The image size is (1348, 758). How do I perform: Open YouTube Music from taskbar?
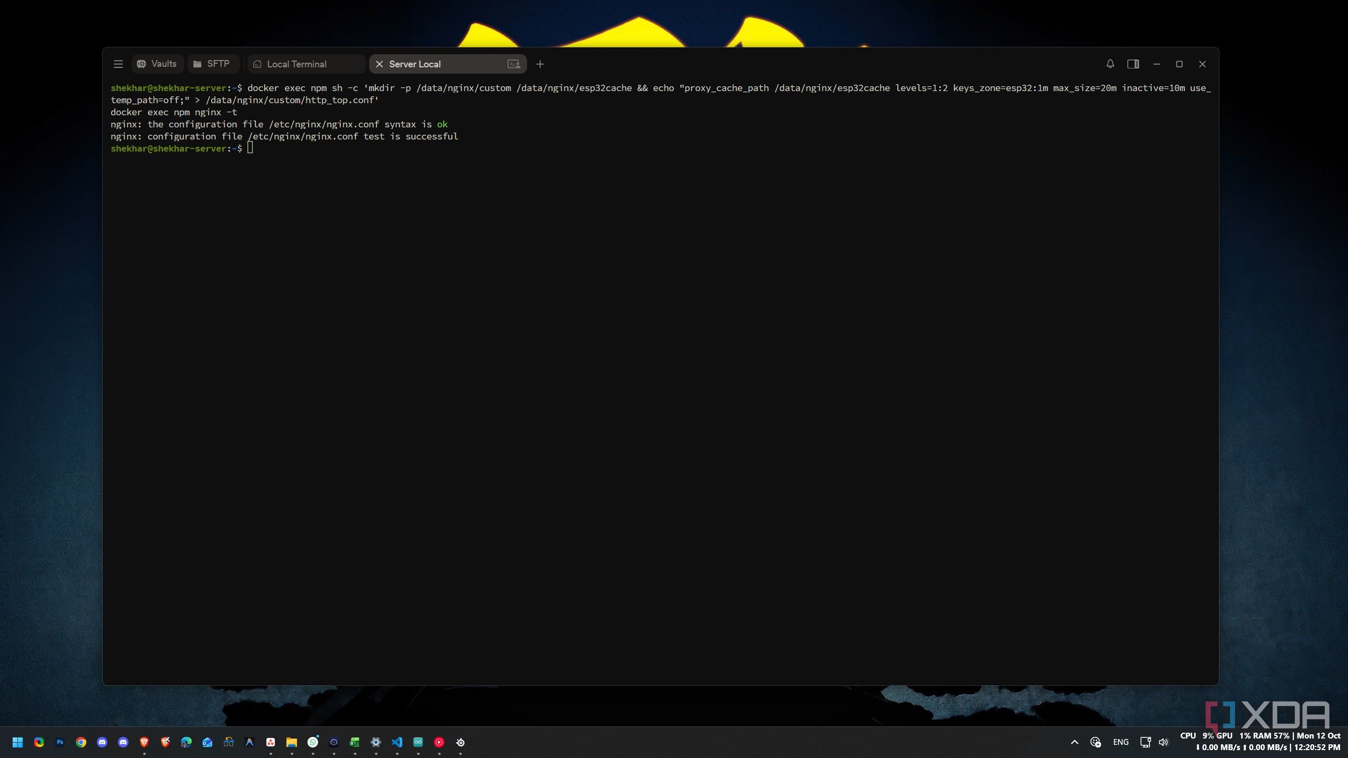[x=439, y=742]
